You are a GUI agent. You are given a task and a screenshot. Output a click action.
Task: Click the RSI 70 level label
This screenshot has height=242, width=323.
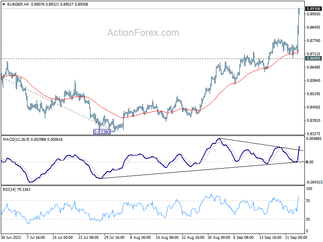pyautogui.click(x=308, y=201)
